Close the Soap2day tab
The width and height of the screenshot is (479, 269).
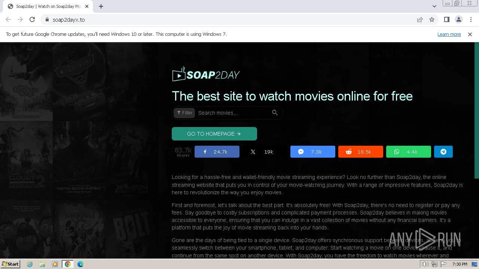(x=87, y=6)
